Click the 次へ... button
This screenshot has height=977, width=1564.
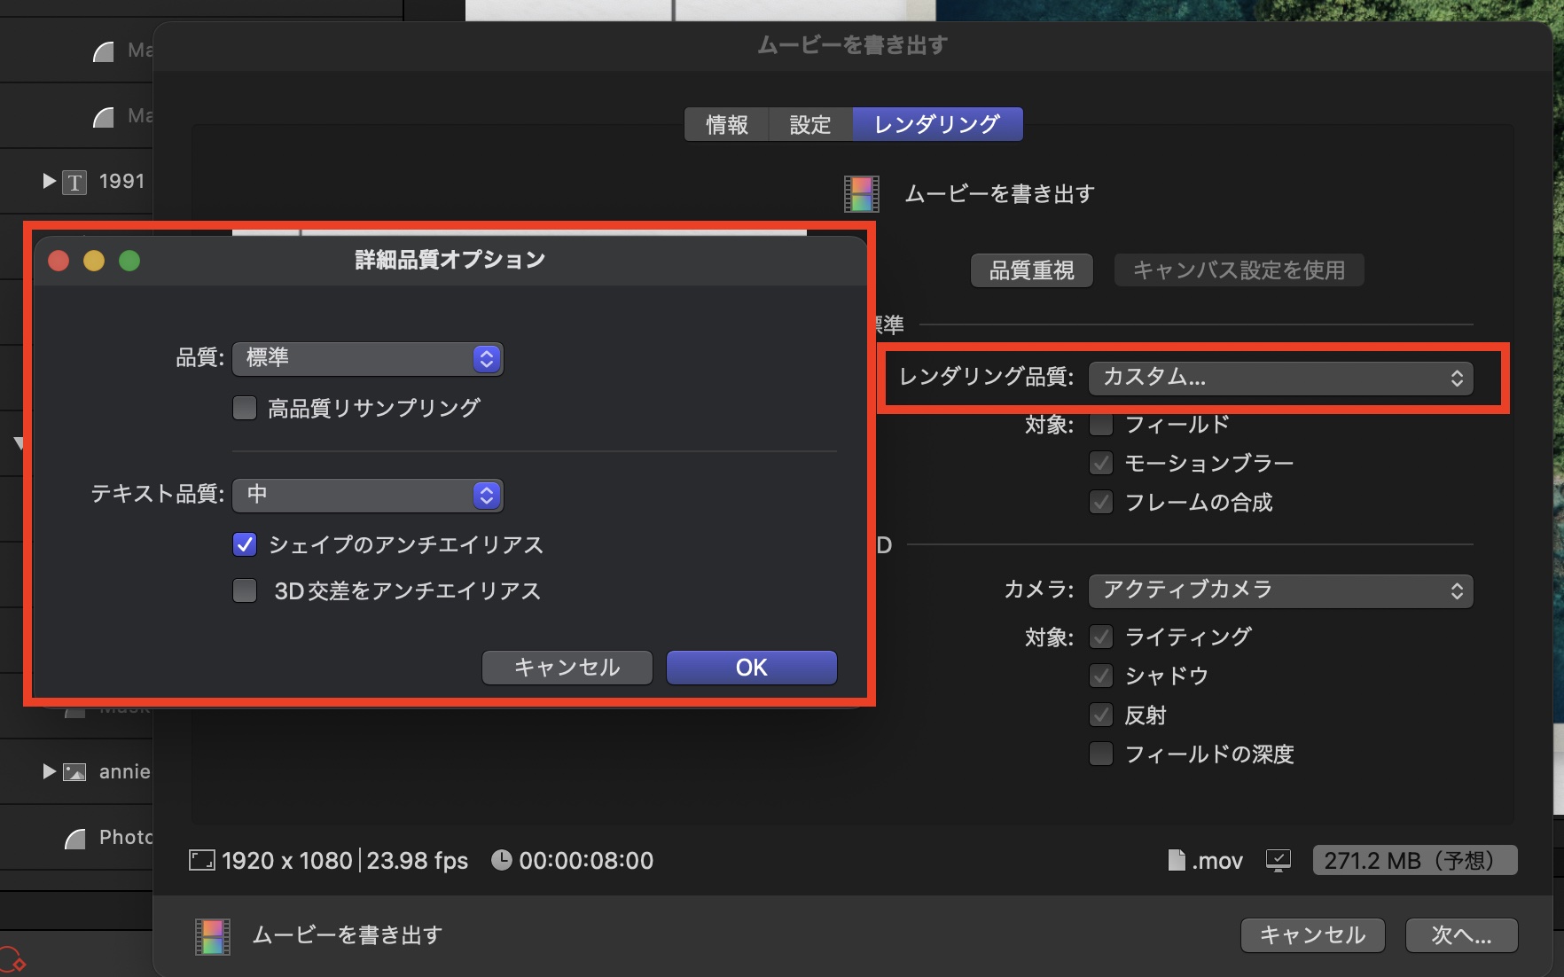coord(1462,935)
